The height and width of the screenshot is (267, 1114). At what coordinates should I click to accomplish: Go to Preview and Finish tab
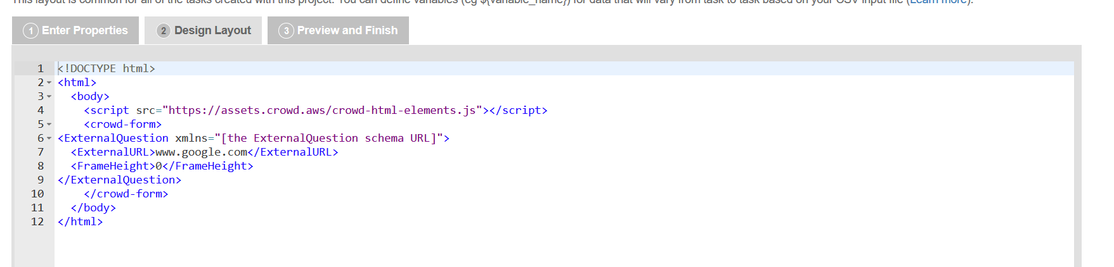338,30
